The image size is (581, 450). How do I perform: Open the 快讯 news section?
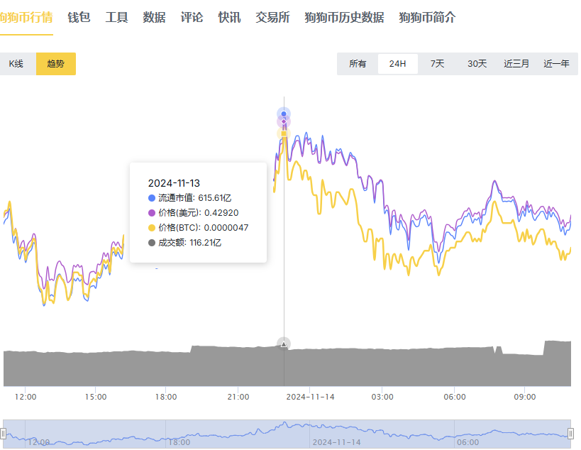228,17
